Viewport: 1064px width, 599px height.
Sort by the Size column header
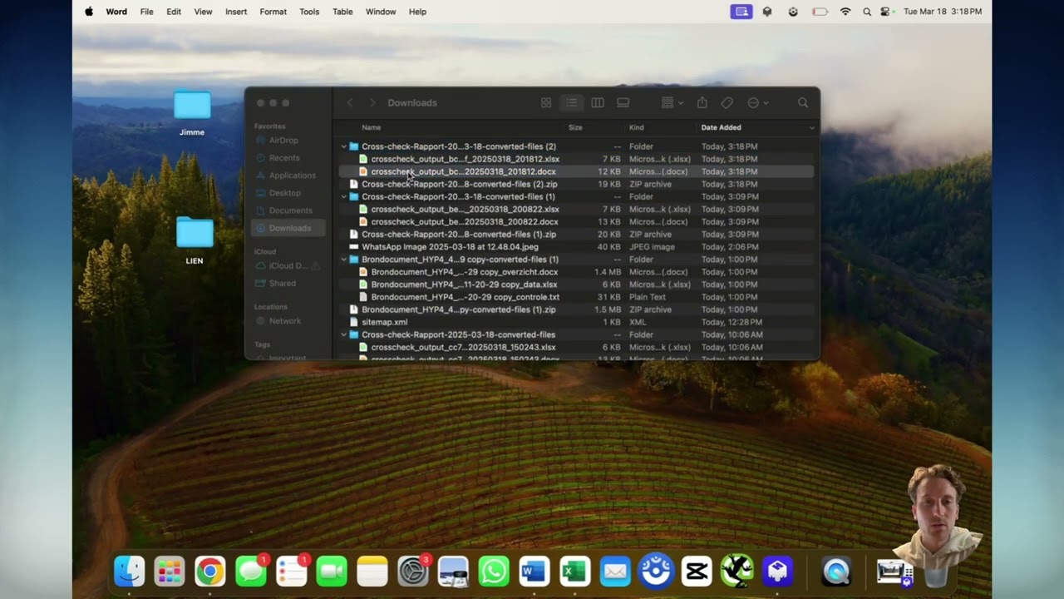(575, 127)
